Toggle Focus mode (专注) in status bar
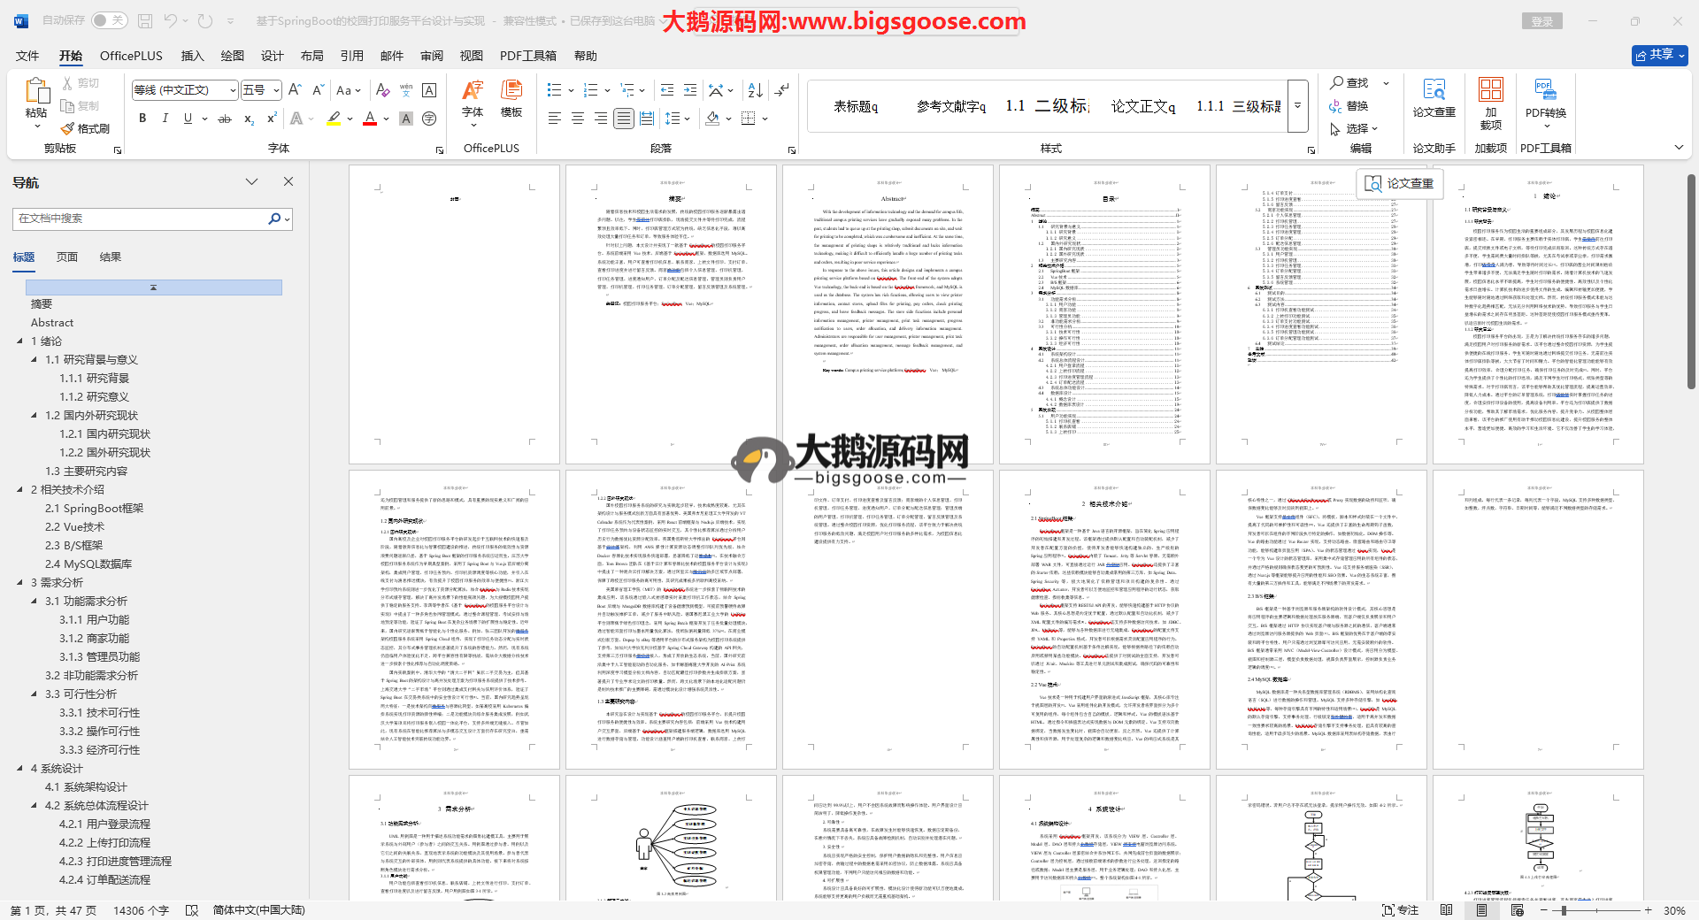 click(1400, 910)
